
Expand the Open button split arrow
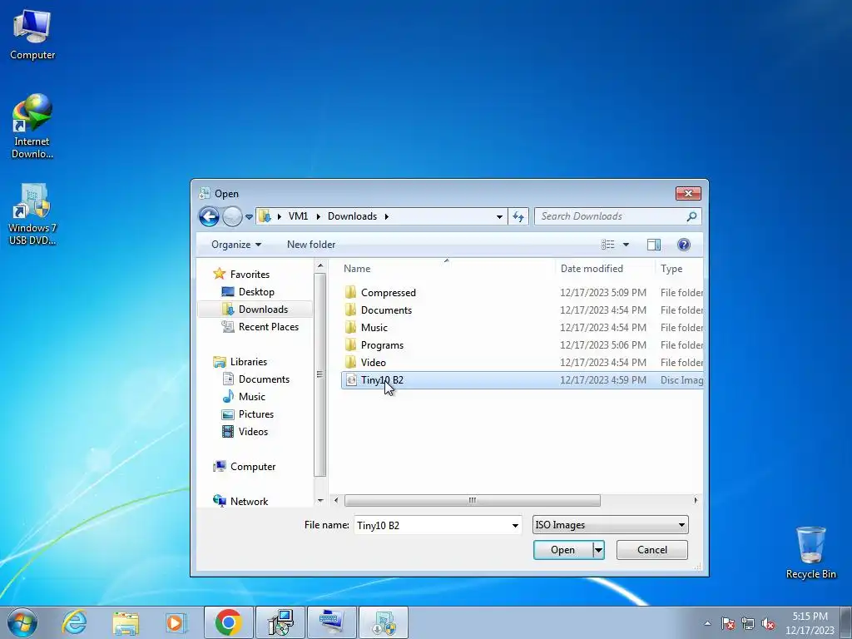pyautogui.click(x=598, y=550)
